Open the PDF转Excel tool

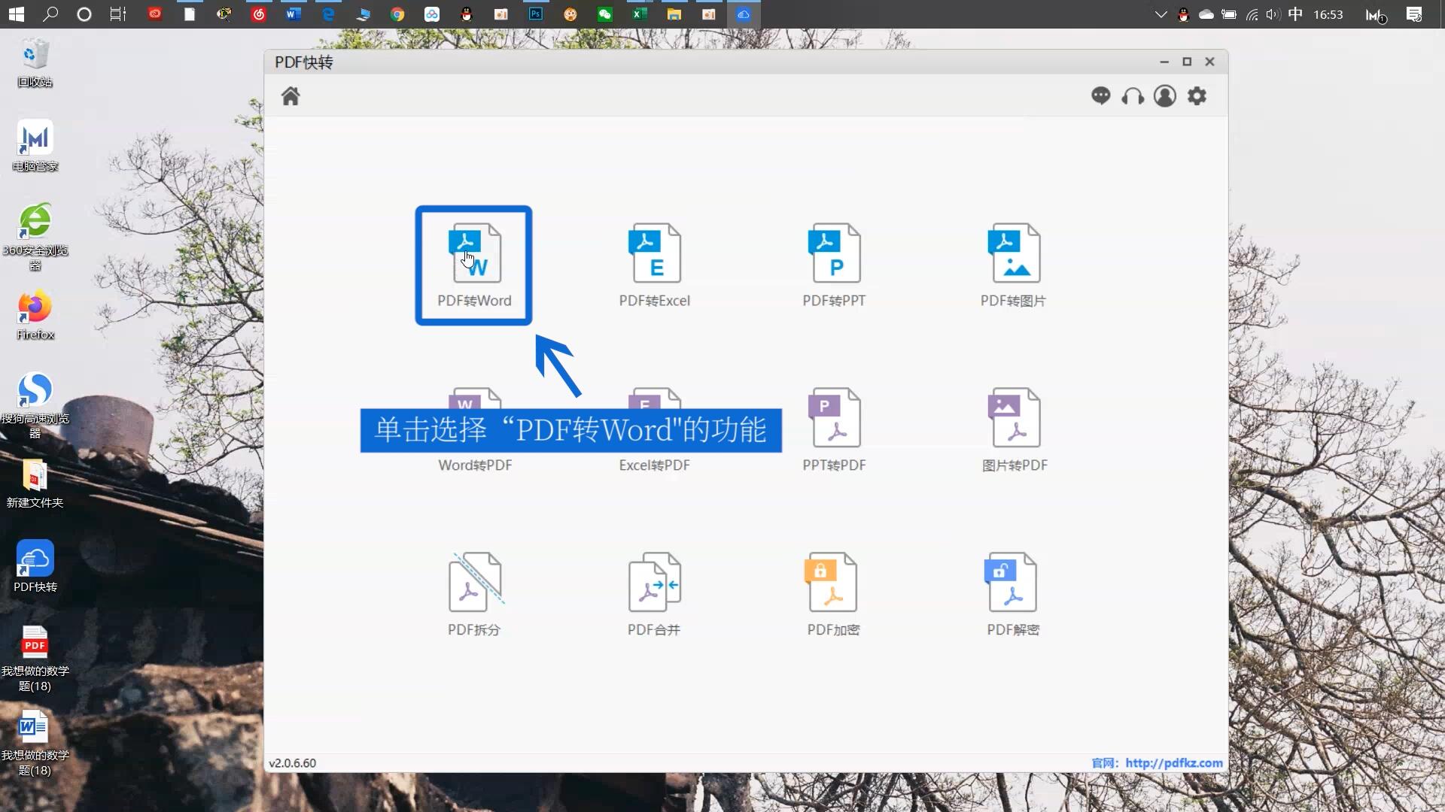[x=653, y=263]
